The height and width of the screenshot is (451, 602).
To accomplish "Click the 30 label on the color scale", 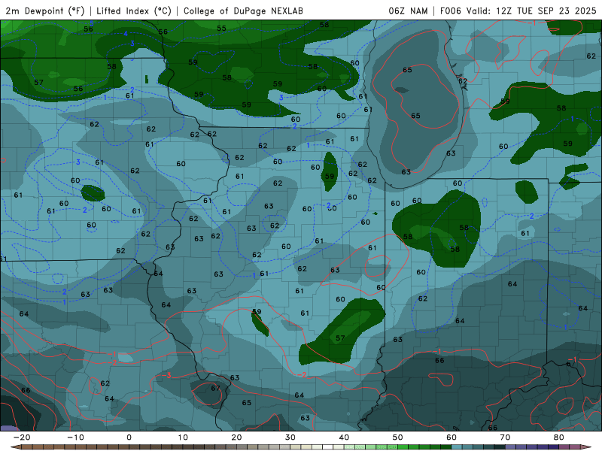I will coord(290,437).
